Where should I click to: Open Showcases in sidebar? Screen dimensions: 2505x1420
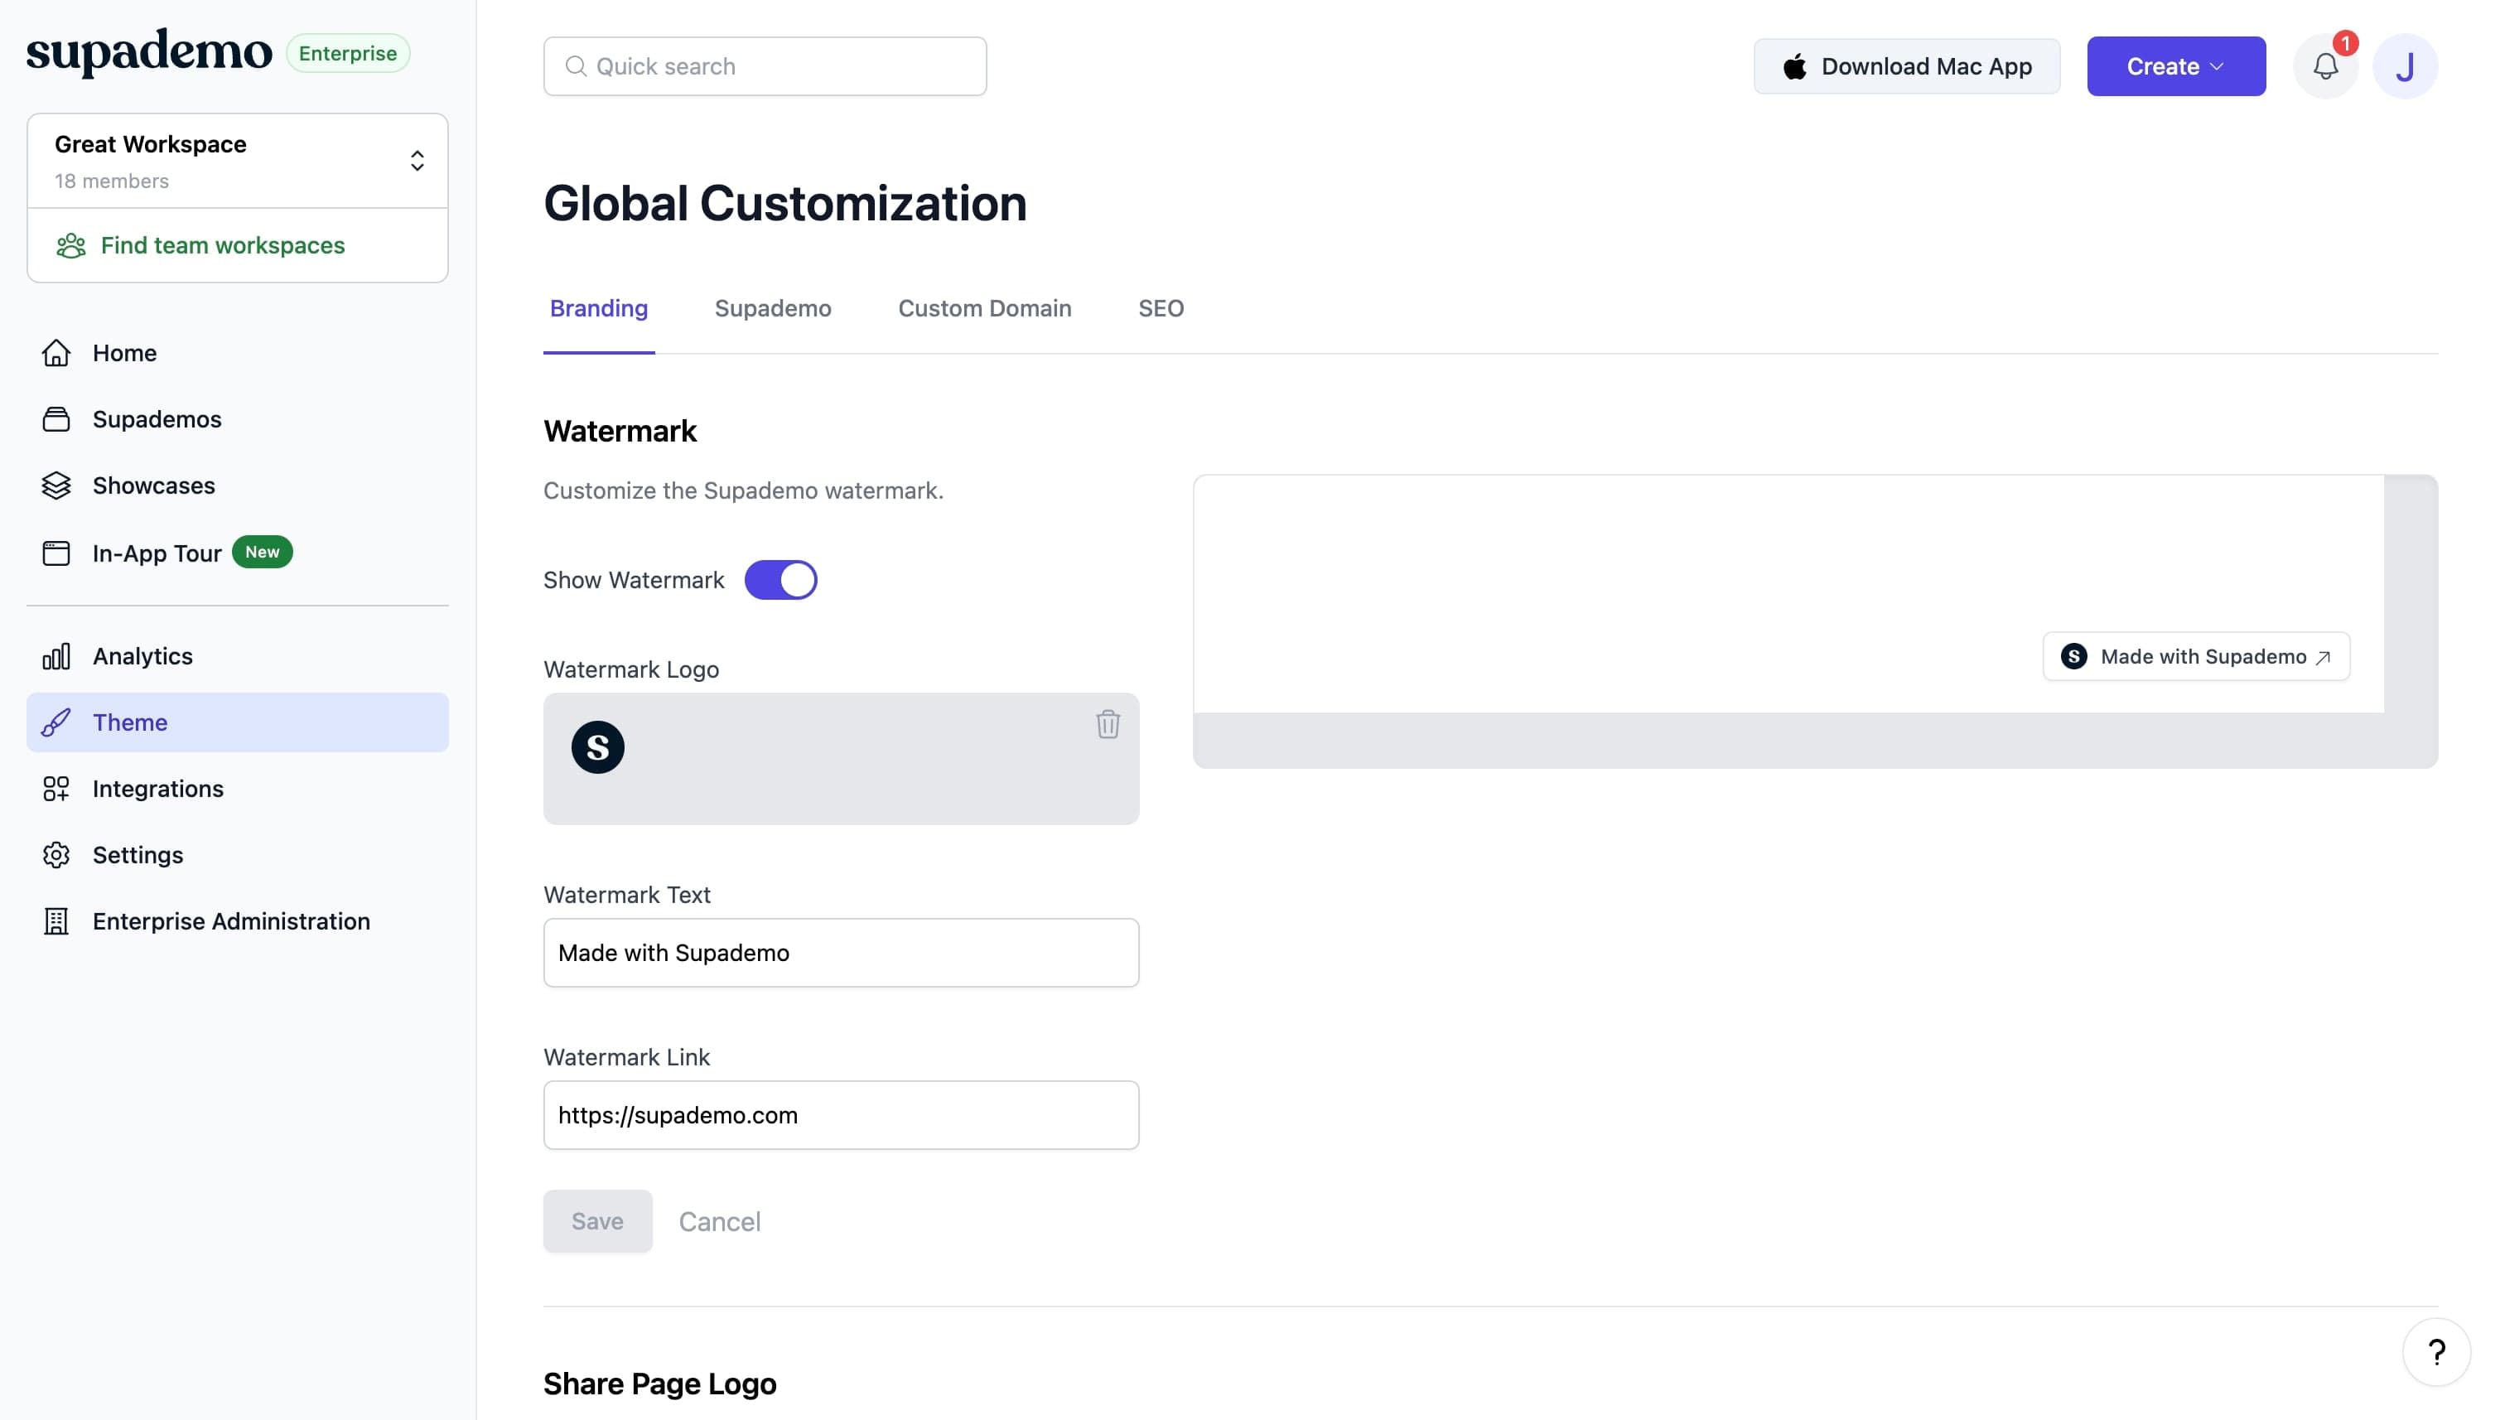pos(237,485)
